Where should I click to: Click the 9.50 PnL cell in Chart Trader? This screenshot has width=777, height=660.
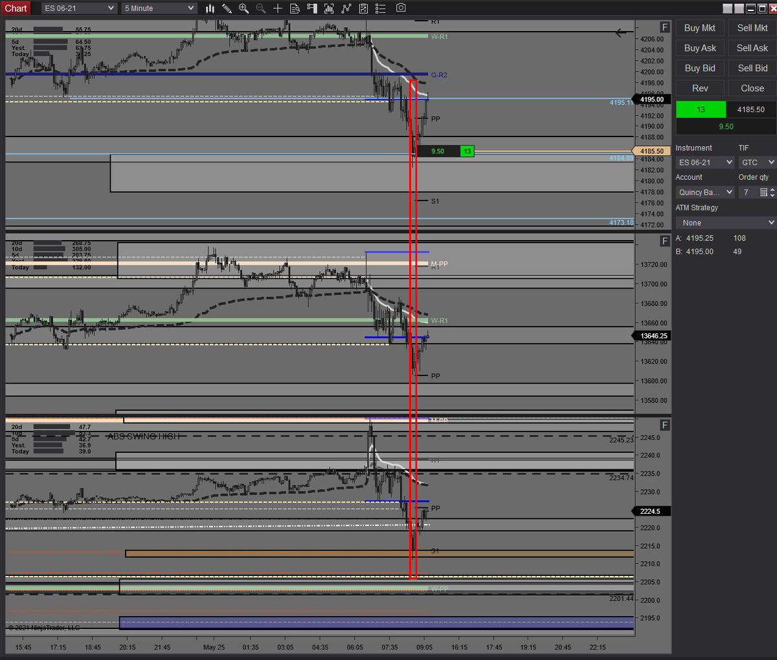726,127
